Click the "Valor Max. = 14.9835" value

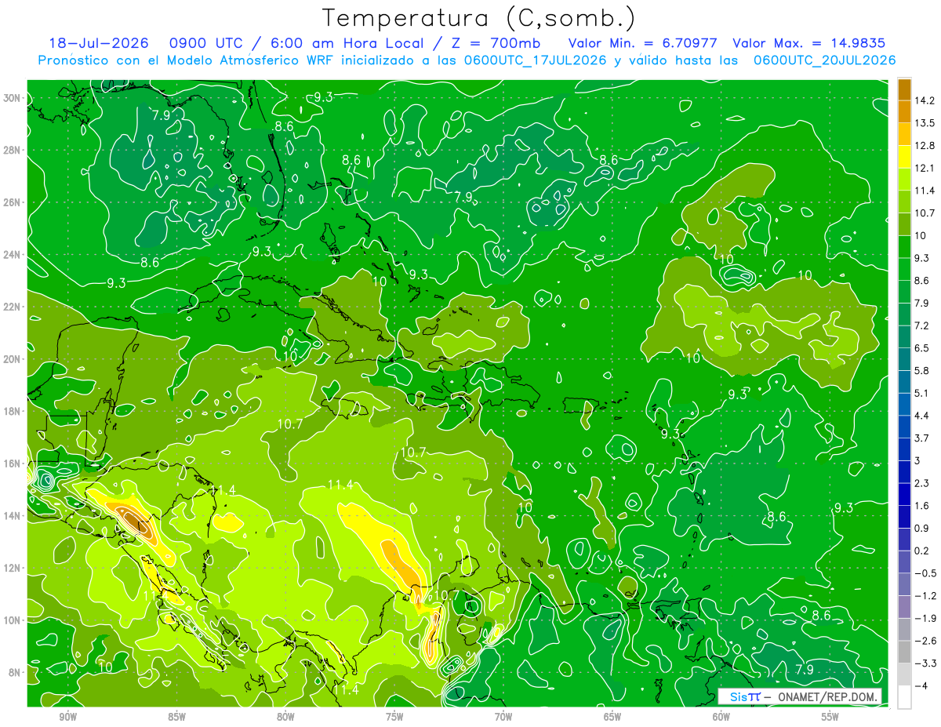point(809,43)
